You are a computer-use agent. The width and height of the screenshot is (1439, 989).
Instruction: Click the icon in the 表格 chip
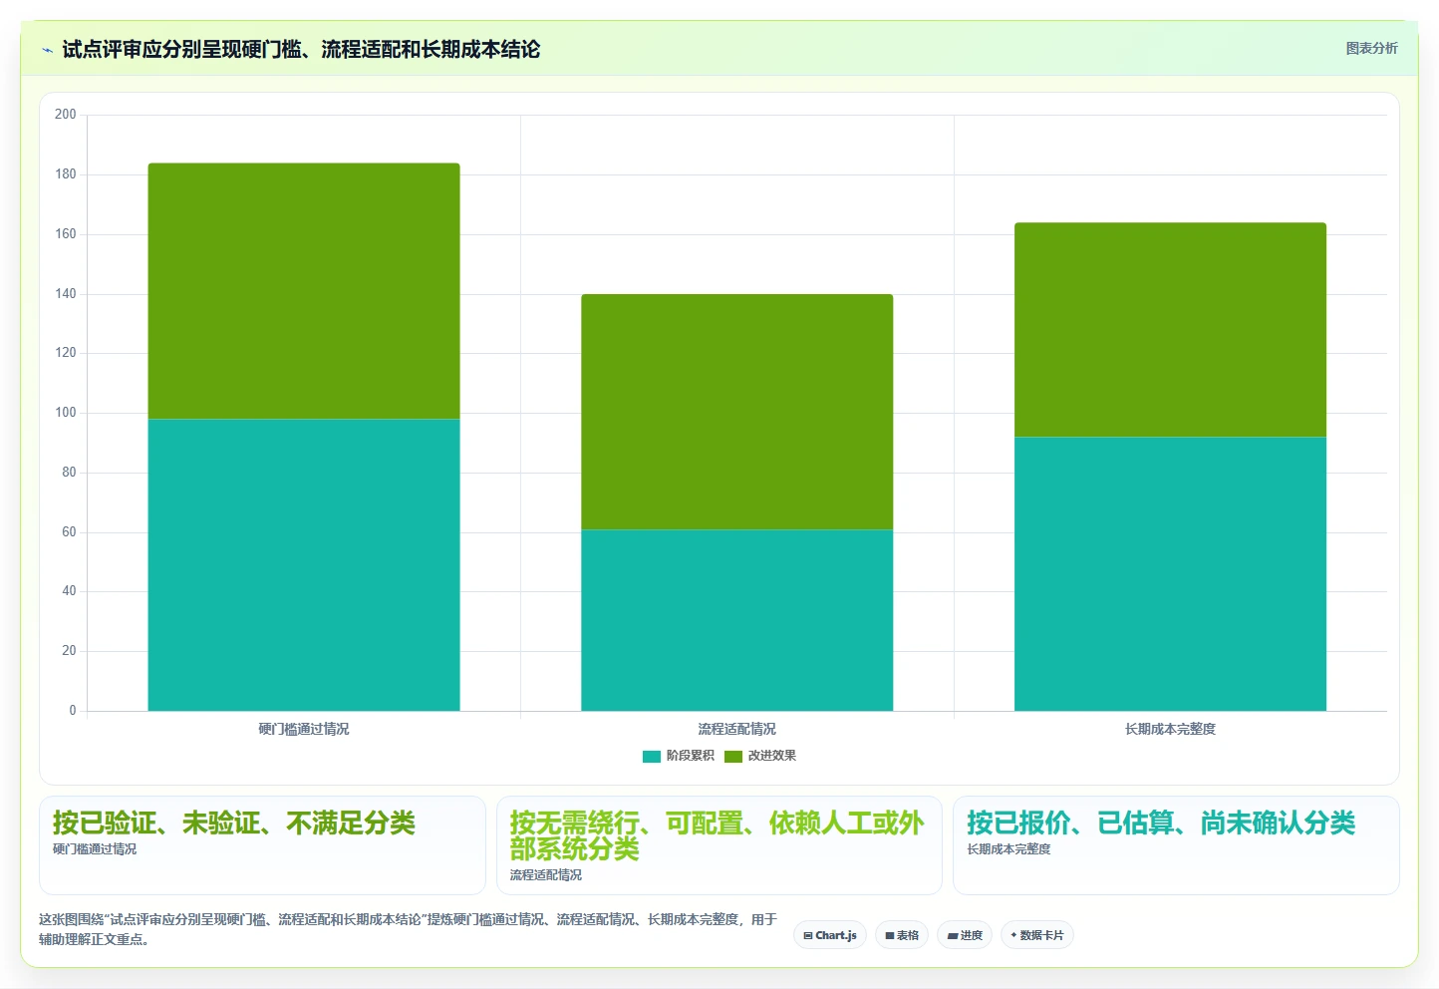[890, 936]
